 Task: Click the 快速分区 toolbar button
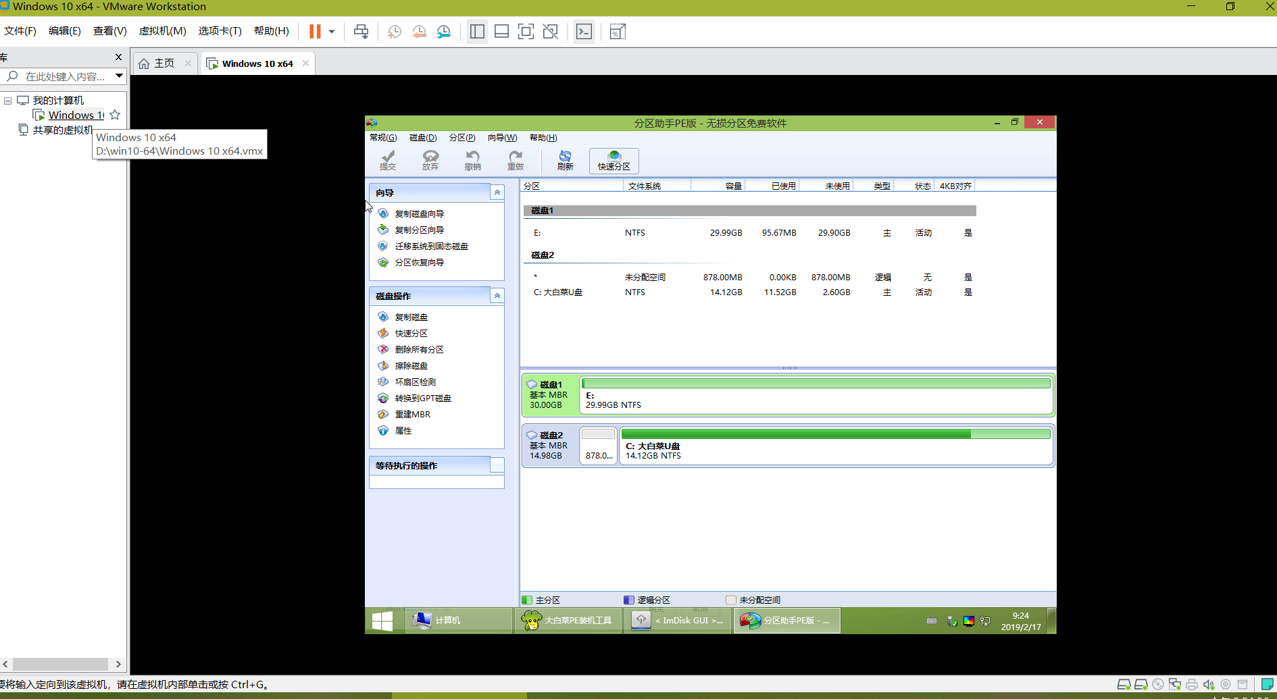[614, 160]
